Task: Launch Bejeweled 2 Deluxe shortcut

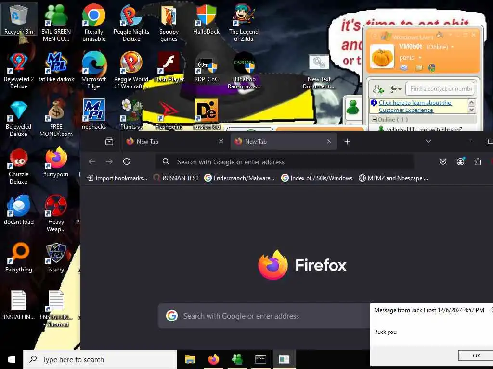Action: (19, 71)
